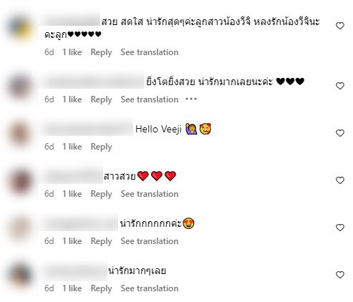View the '1 like' count on the first comment
This screenshot has height=302, width=353.
[72, 52]
